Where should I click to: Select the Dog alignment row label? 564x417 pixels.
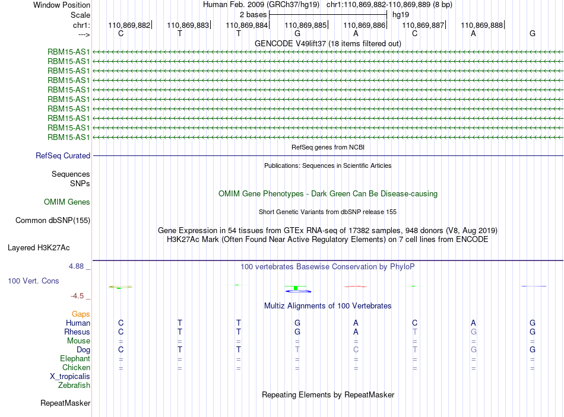click(83, 350)
